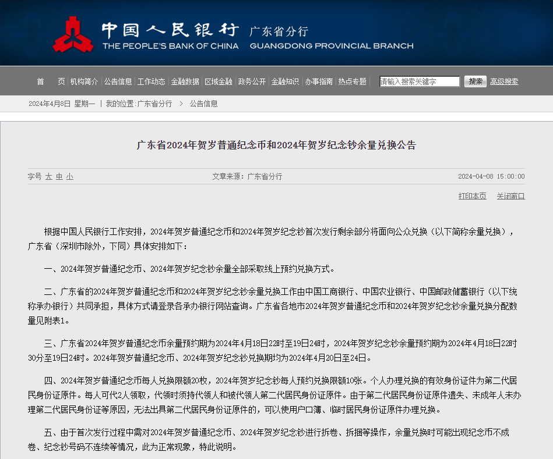Click the timestamp 2024-04-08 15:00:00
Image resolution: width=553 pixels, height=459 pixels.
point(491,176)
